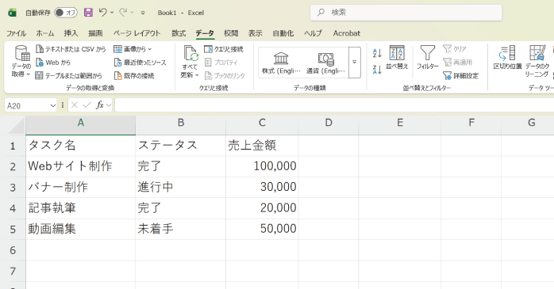Switch to the 数式 tab
This screenshot has width=554, height=289.
click(x=179, y=33)
